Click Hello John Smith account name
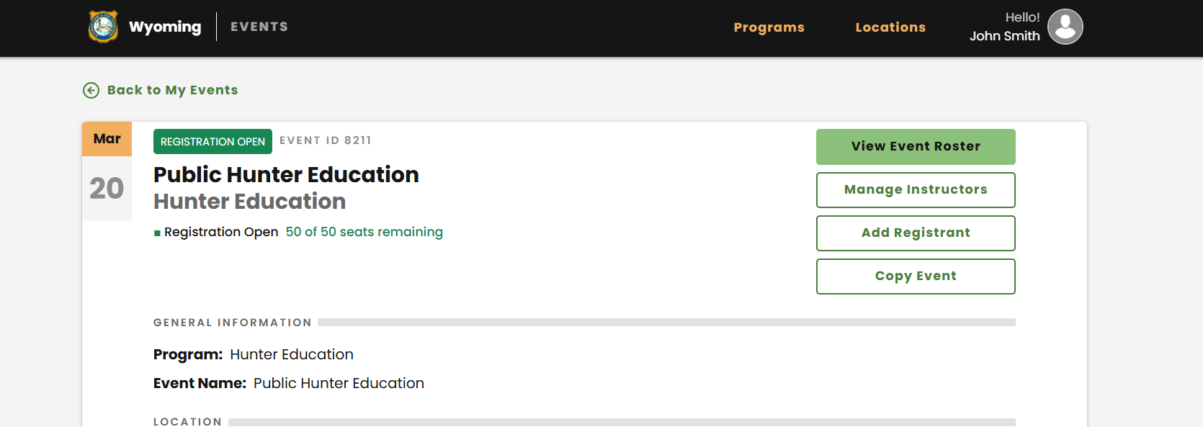 [x=1004, y=27]
